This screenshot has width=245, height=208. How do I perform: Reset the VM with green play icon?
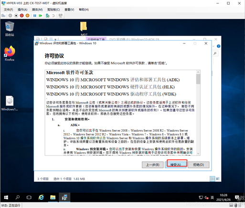[41, 16]
